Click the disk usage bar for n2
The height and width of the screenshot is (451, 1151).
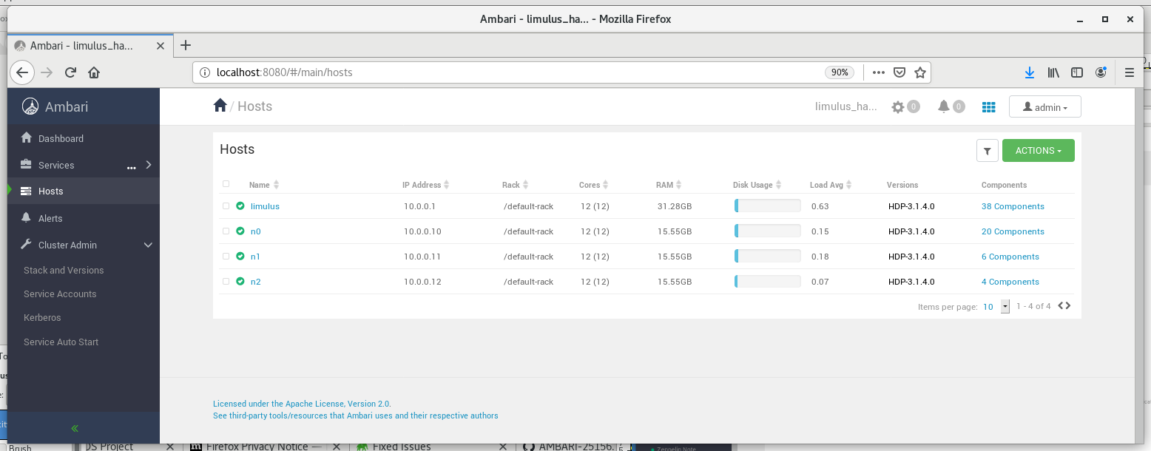click(767, 282)
